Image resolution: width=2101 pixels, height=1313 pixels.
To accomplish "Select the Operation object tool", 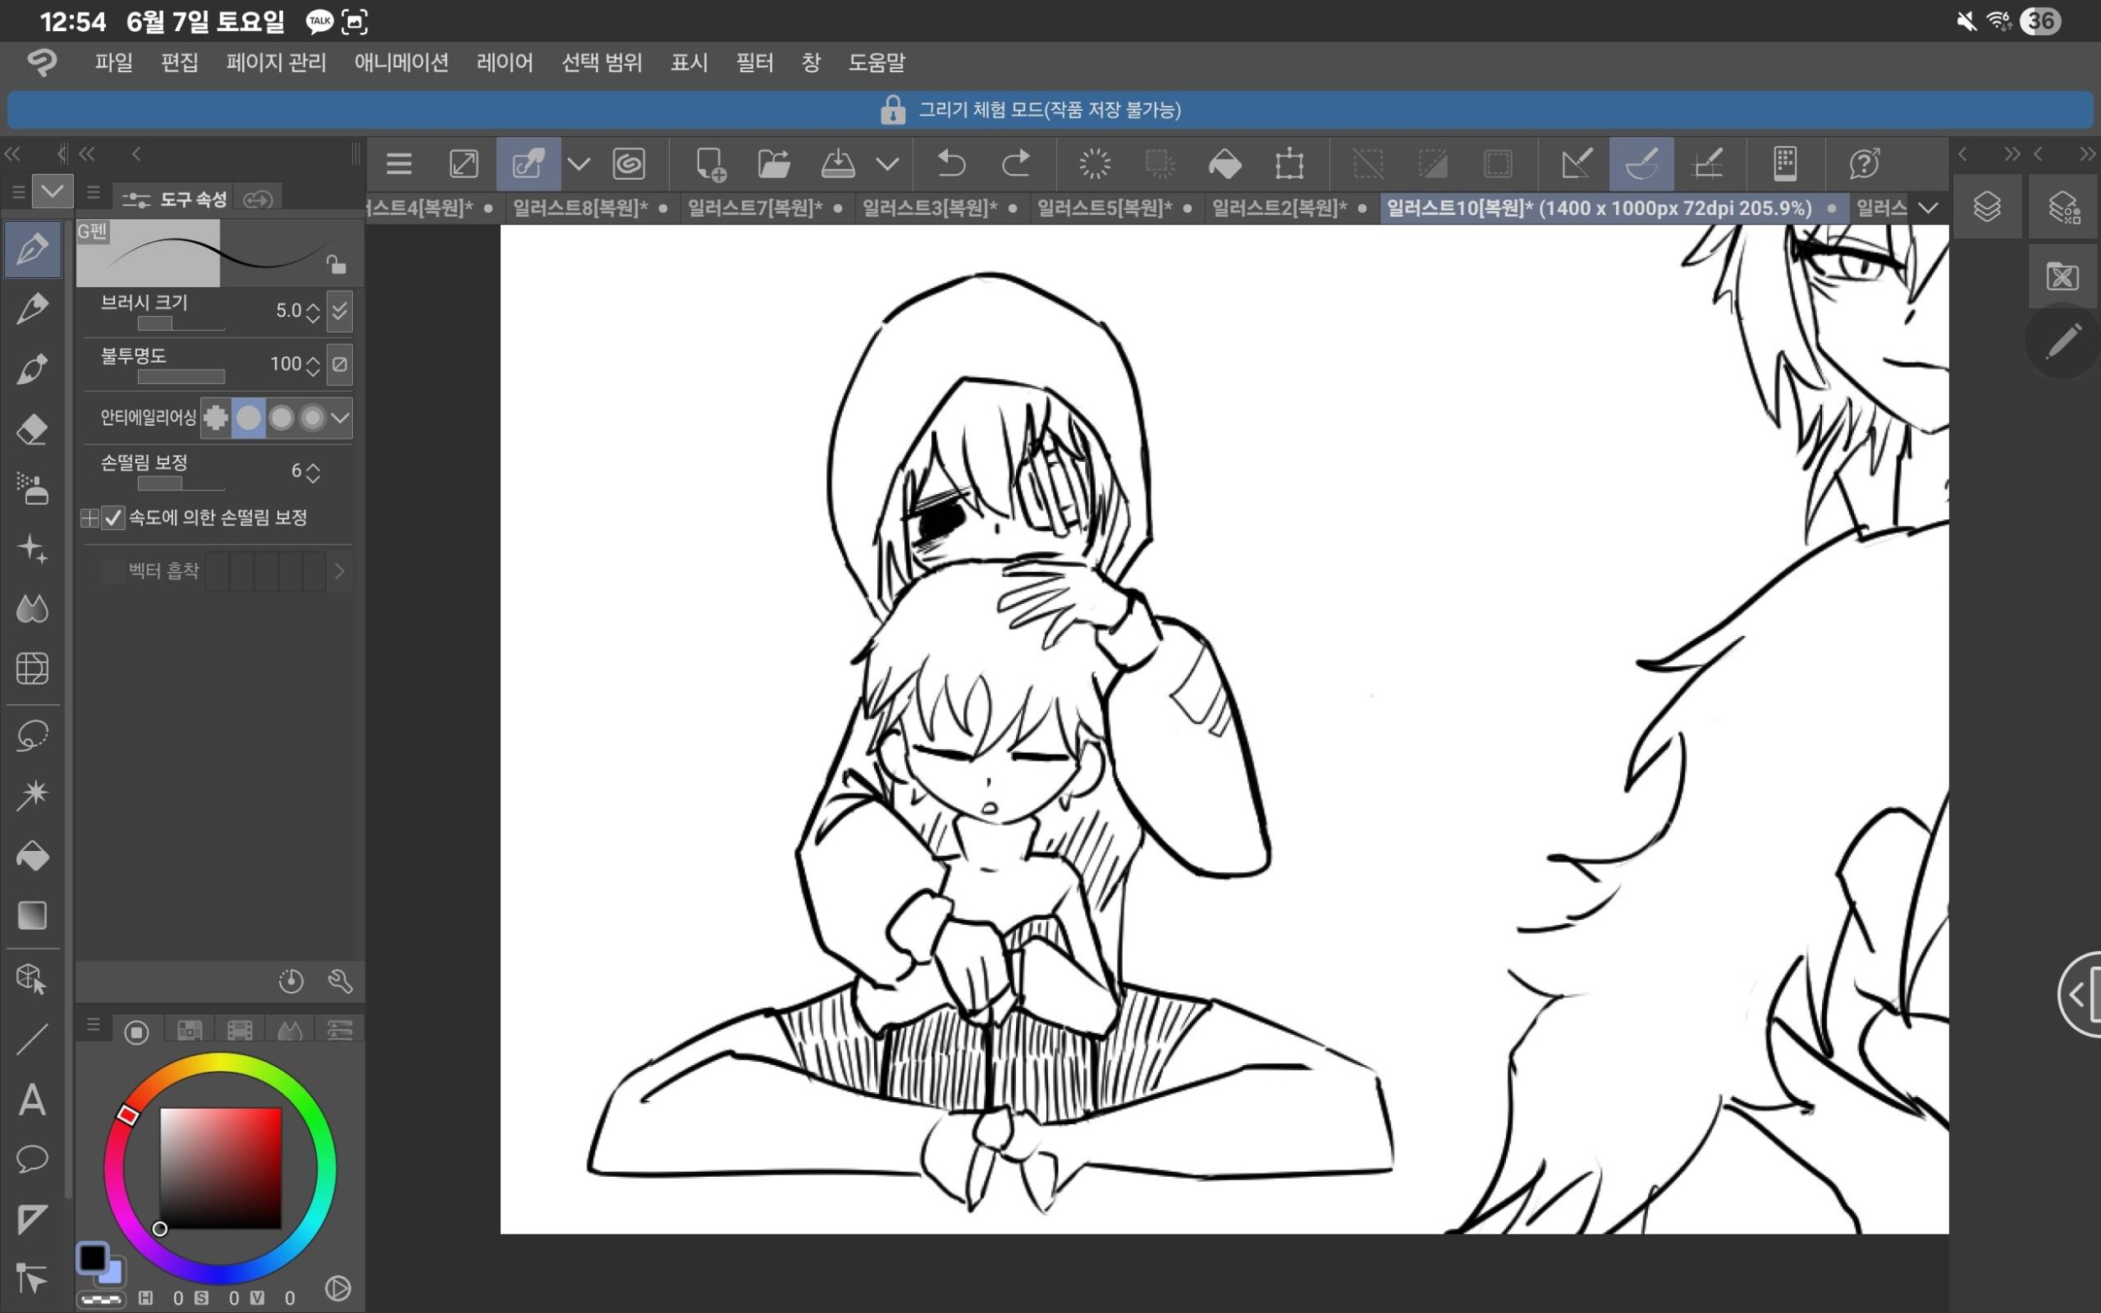I will coord(32,979).
